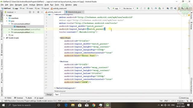Click the CRLF line separator in status bar
The image size is (193, 108).
click(x=167, y=101)
